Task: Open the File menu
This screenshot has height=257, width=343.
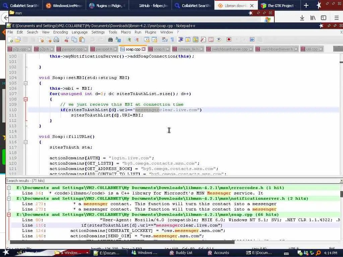Action: 10,32
